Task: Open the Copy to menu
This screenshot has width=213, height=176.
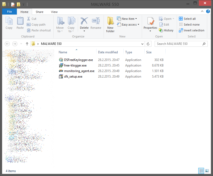Action: click(71, 25)
